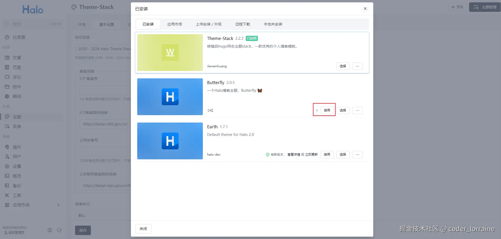501x239 pixels.
Task: Open the 远程下载 tab
Action: point(243,24)
